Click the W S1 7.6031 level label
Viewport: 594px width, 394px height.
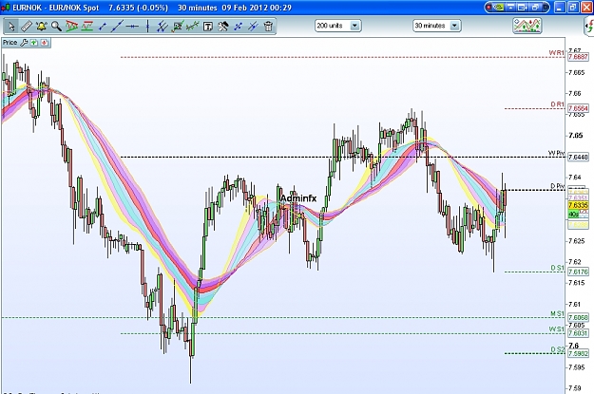[578, 333]
